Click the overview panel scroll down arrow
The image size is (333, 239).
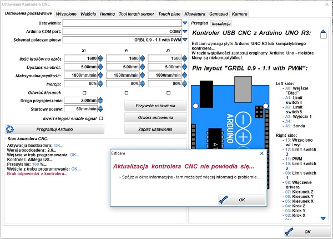point(323,218)
